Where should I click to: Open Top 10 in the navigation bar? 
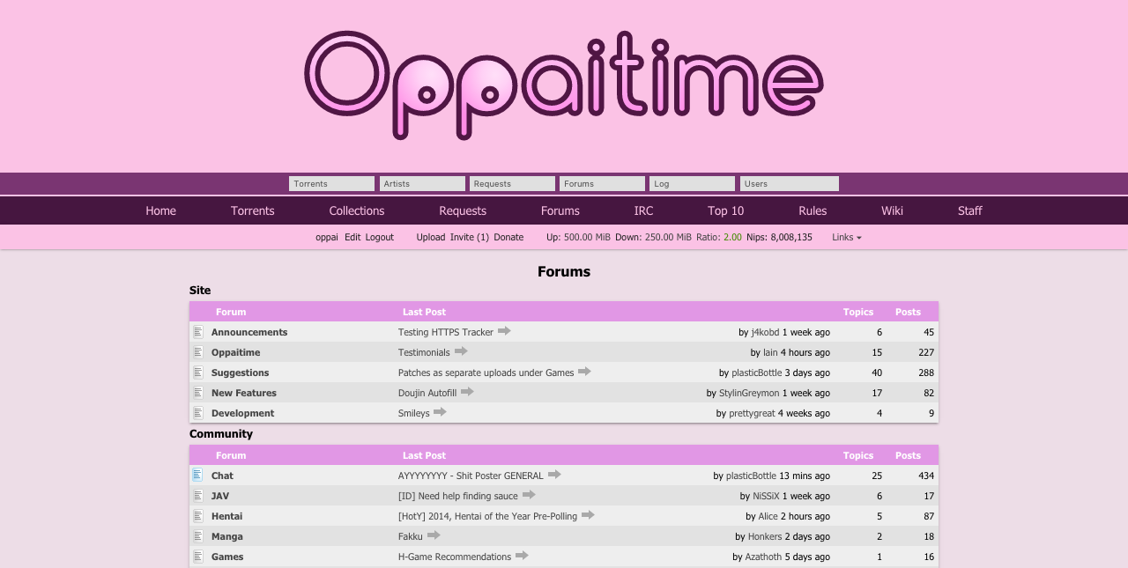click(725, 210)
